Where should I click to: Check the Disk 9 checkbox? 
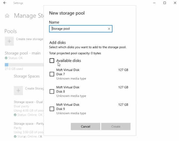(52, 109)
